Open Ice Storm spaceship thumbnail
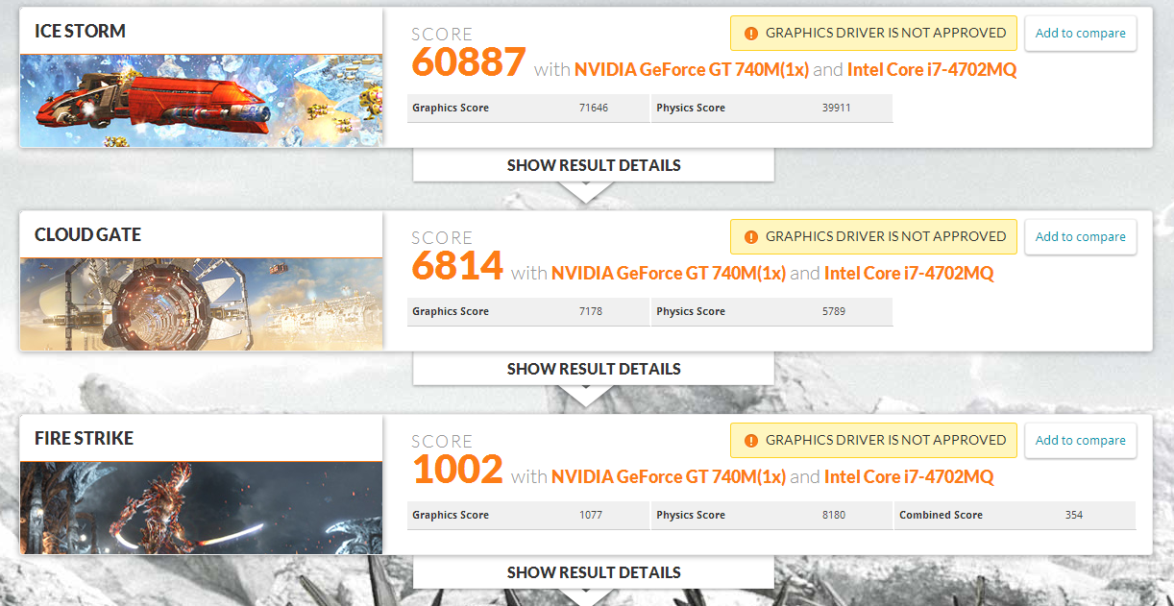The height and width of the screenshot is (606, 1174). [201, 101]
